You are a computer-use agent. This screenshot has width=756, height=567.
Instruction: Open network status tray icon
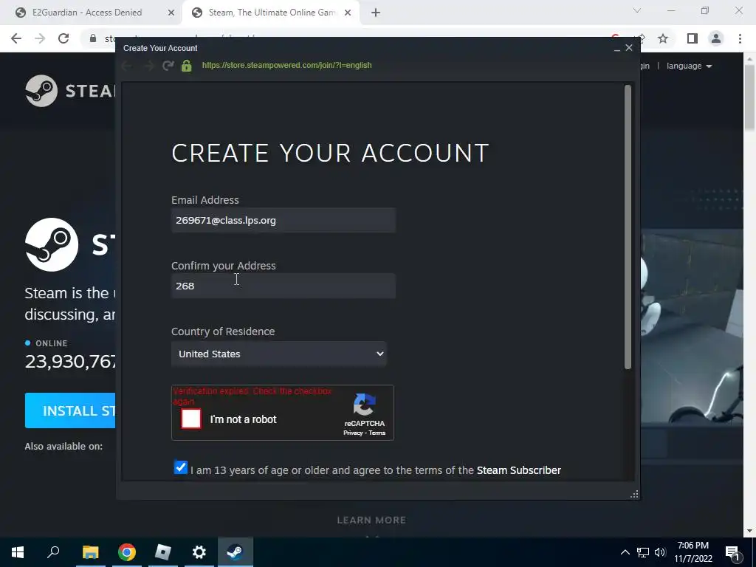pyautogui.click(x=643, y=552)
